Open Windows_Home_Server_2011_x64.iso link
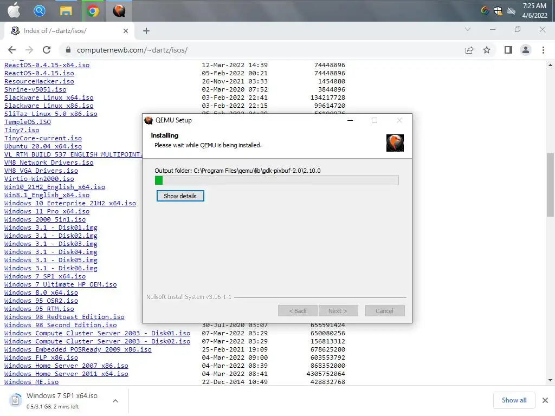 tap(66, 374)
